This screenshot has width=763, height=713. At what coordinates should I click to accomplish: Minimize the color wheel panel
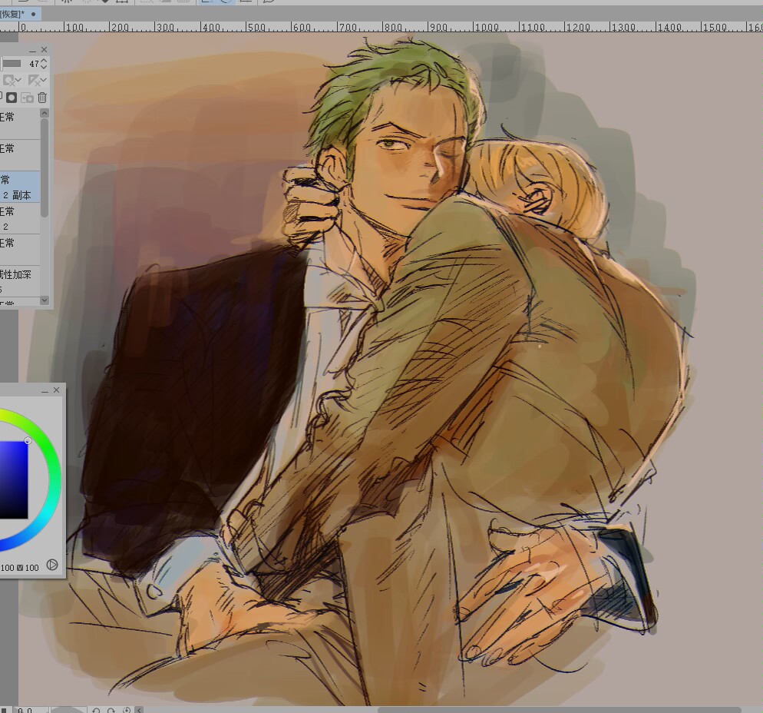pos(45,390)
